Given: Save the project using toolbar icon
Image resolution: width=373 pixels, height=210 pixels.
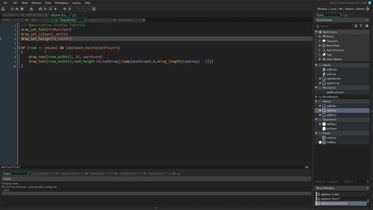Looking at the screenshot, I should point(22,9).
